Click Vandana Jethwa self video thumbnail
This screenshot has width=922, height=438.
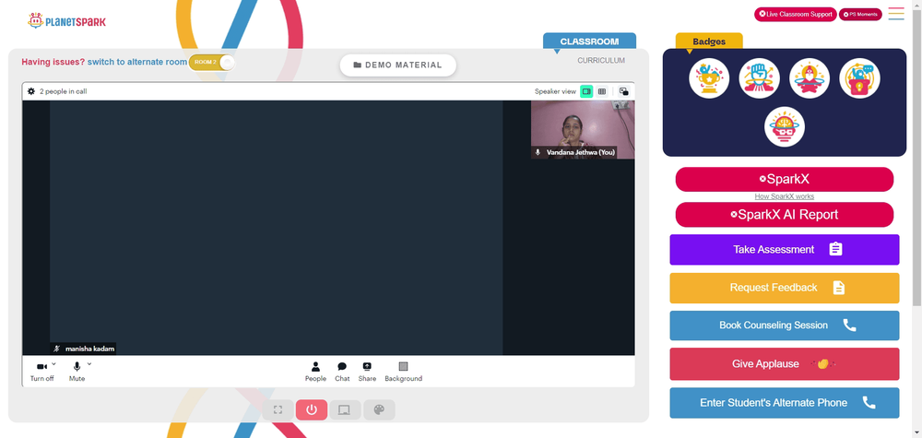click(583, 129)
